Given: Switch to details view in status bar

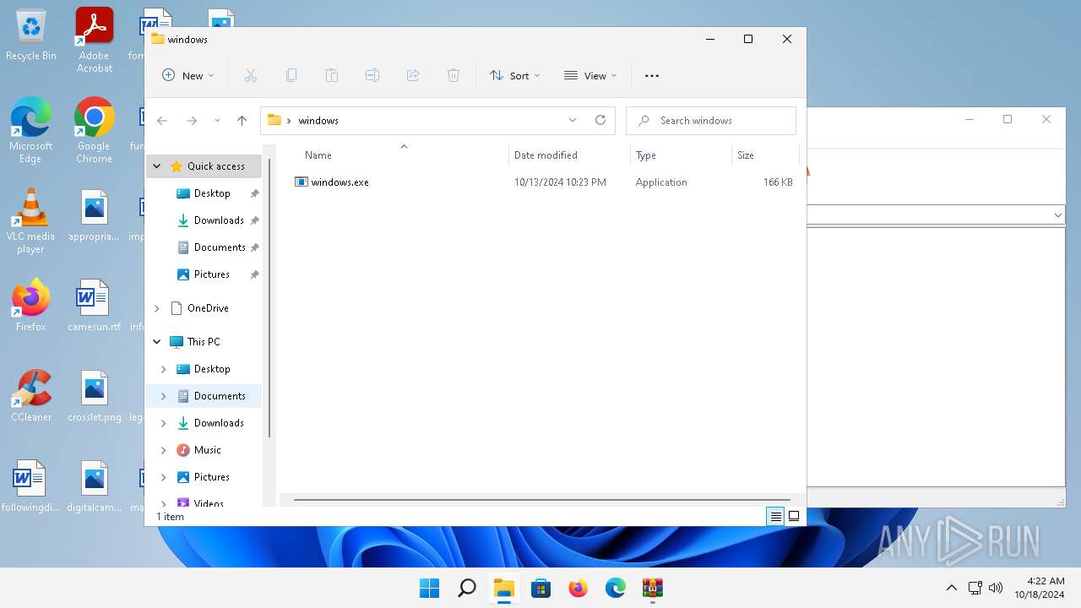Looking at the screenshot, I should [x=775, y=517].
